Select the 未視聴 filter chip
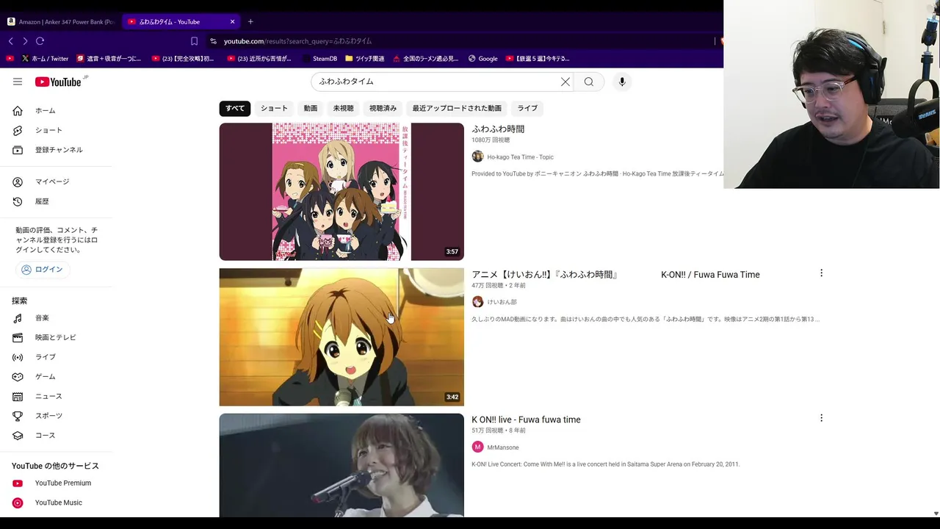Image resolution: width=940 pixels, height=529 pixels. point(343,108)
